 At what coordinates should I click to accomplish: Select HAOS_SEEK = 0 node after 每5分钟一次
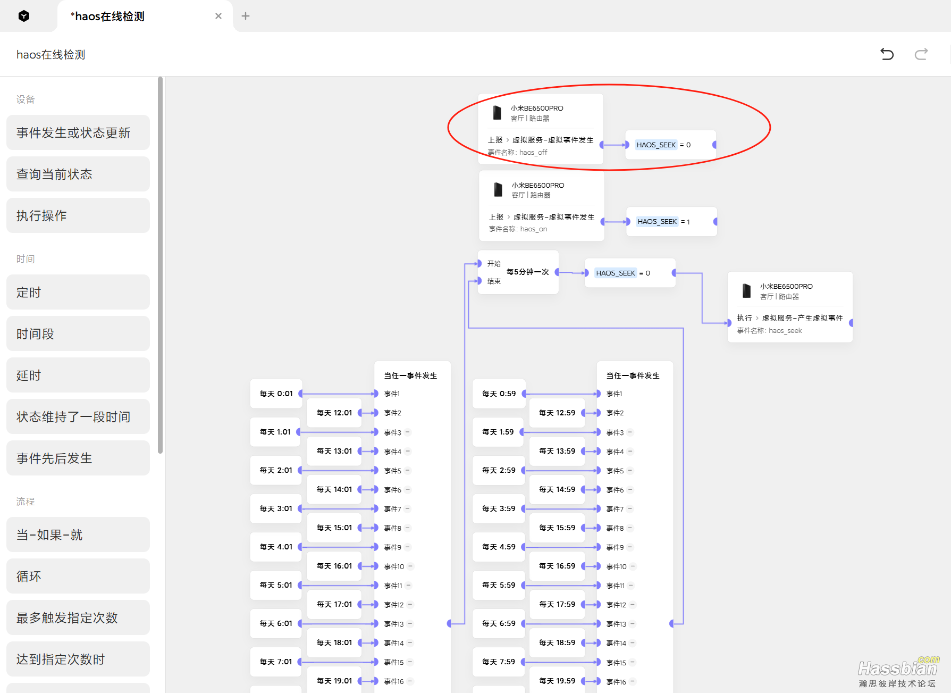(x=630, y=273)
